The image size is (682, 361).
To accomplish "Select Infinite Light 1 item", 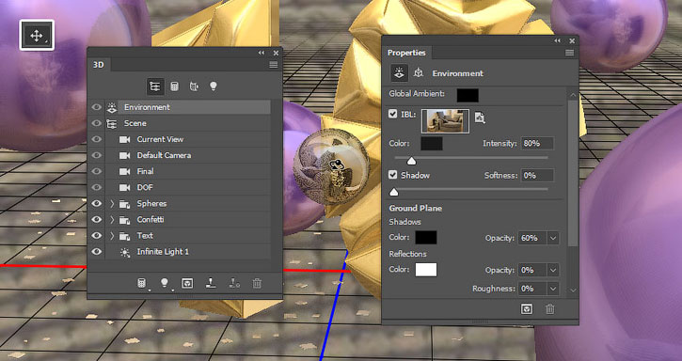I will [187, 251].
